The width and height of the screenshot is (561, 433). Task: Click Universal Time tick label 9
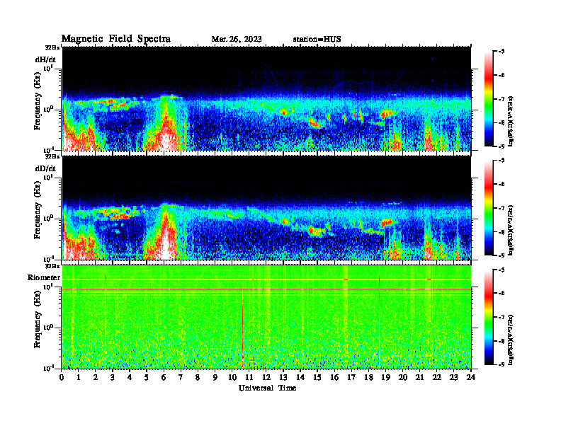[215, 378]
